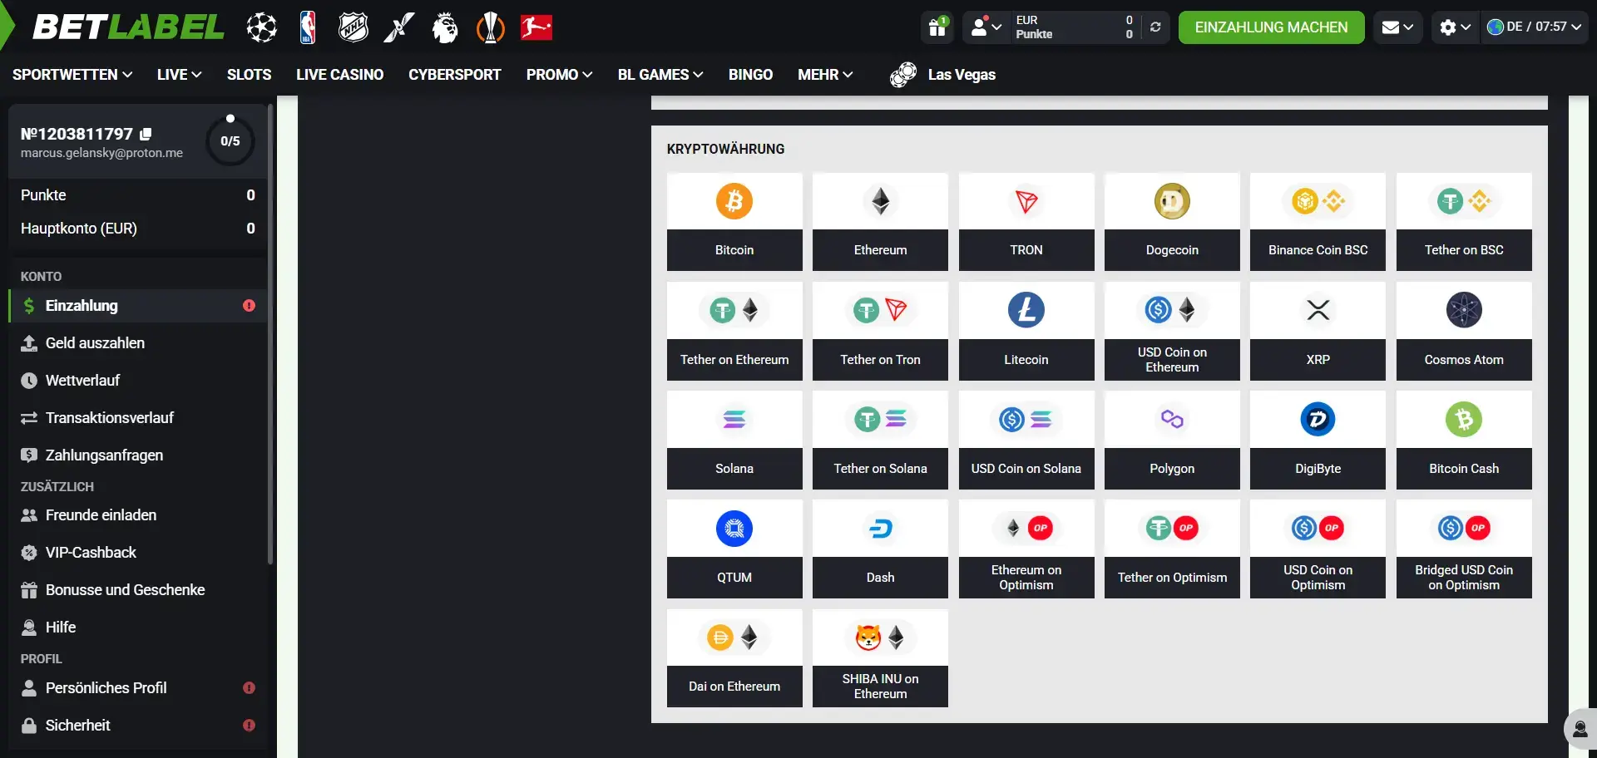Open the messages envelope dropdown
Image resolution: width=1597 pixels, height=758 pixels.
click(1397, 27)
